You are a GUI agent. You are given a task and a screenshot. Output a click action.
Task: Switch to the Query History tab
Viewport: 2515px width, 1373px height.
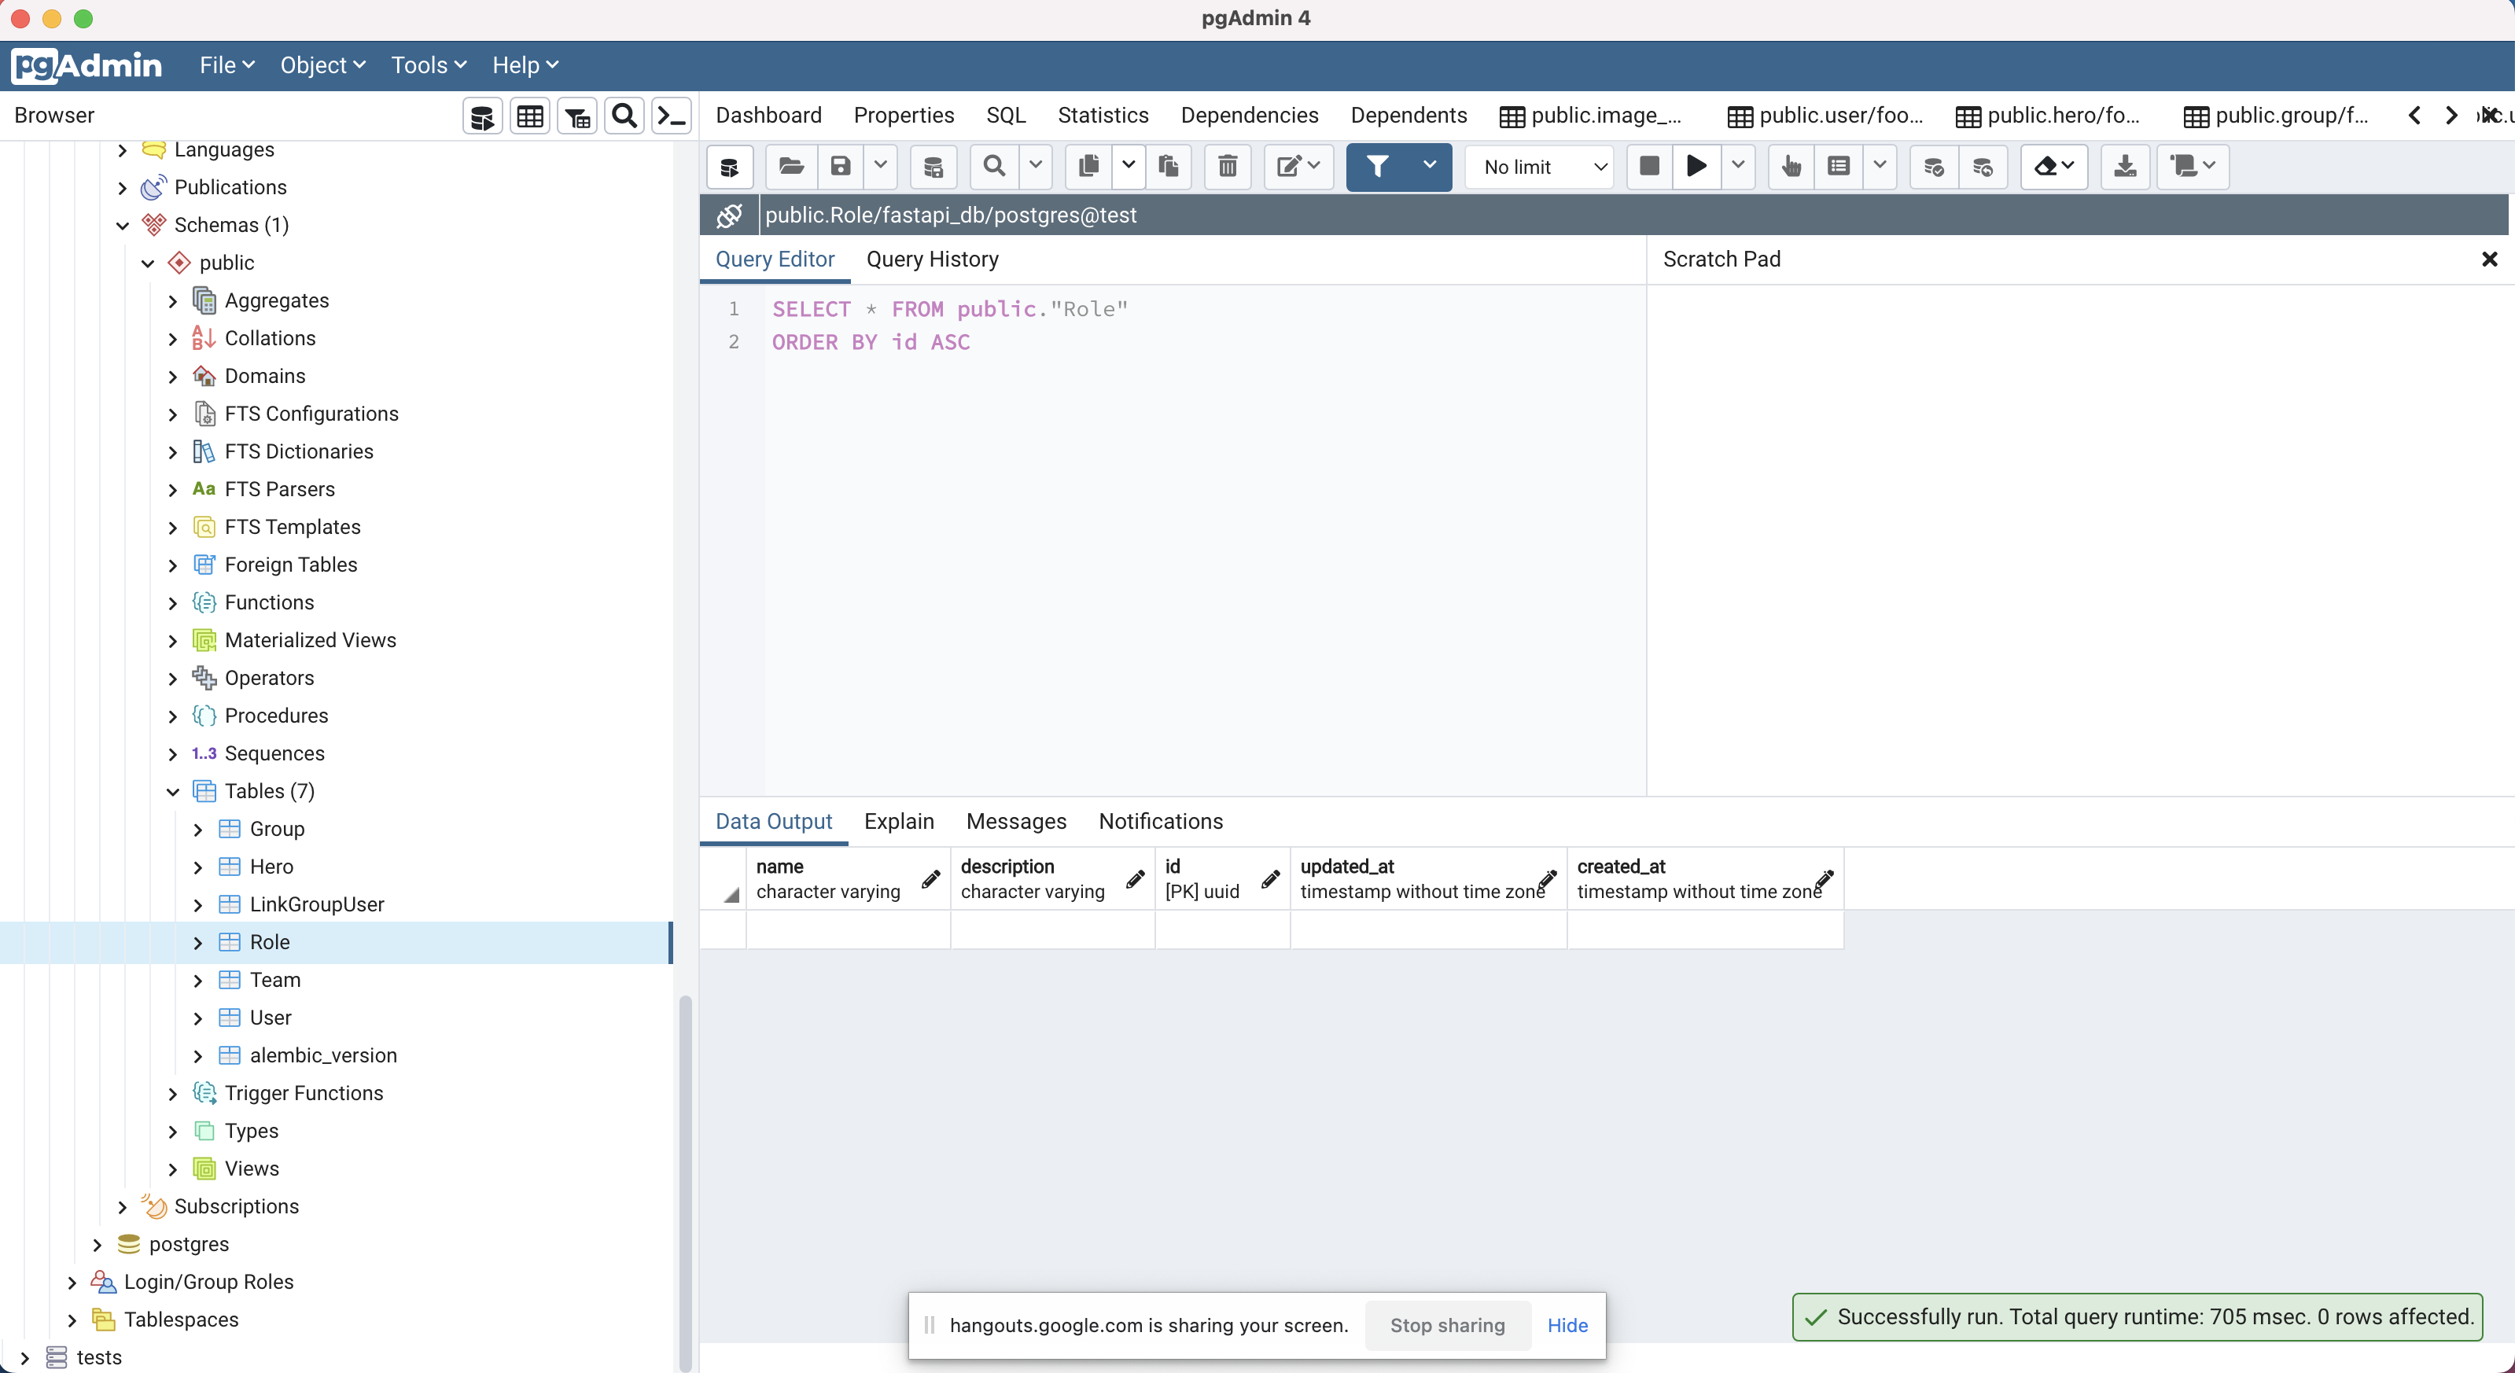point(931,259)
